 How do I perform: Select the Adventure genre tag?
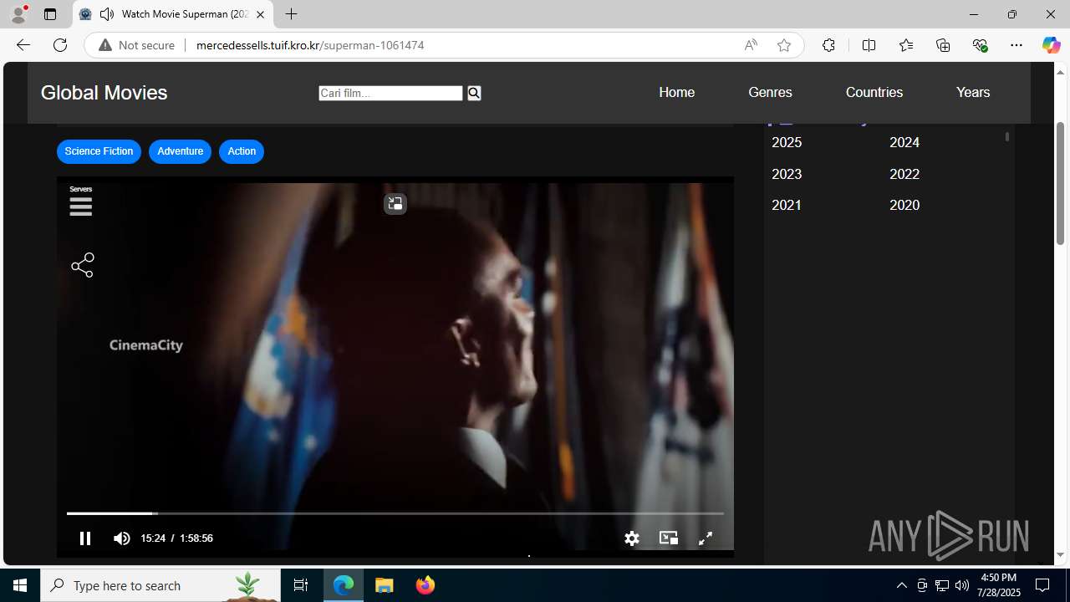(180, 151)
